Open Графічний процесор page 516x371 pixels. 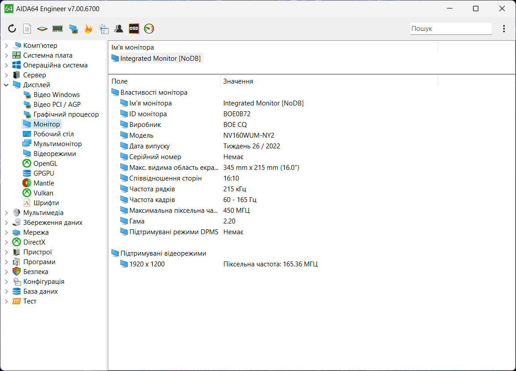66,114
